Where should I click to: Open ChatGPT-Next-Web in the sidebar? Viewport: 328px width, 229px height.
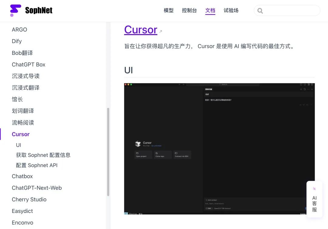[x=37, y=188]
